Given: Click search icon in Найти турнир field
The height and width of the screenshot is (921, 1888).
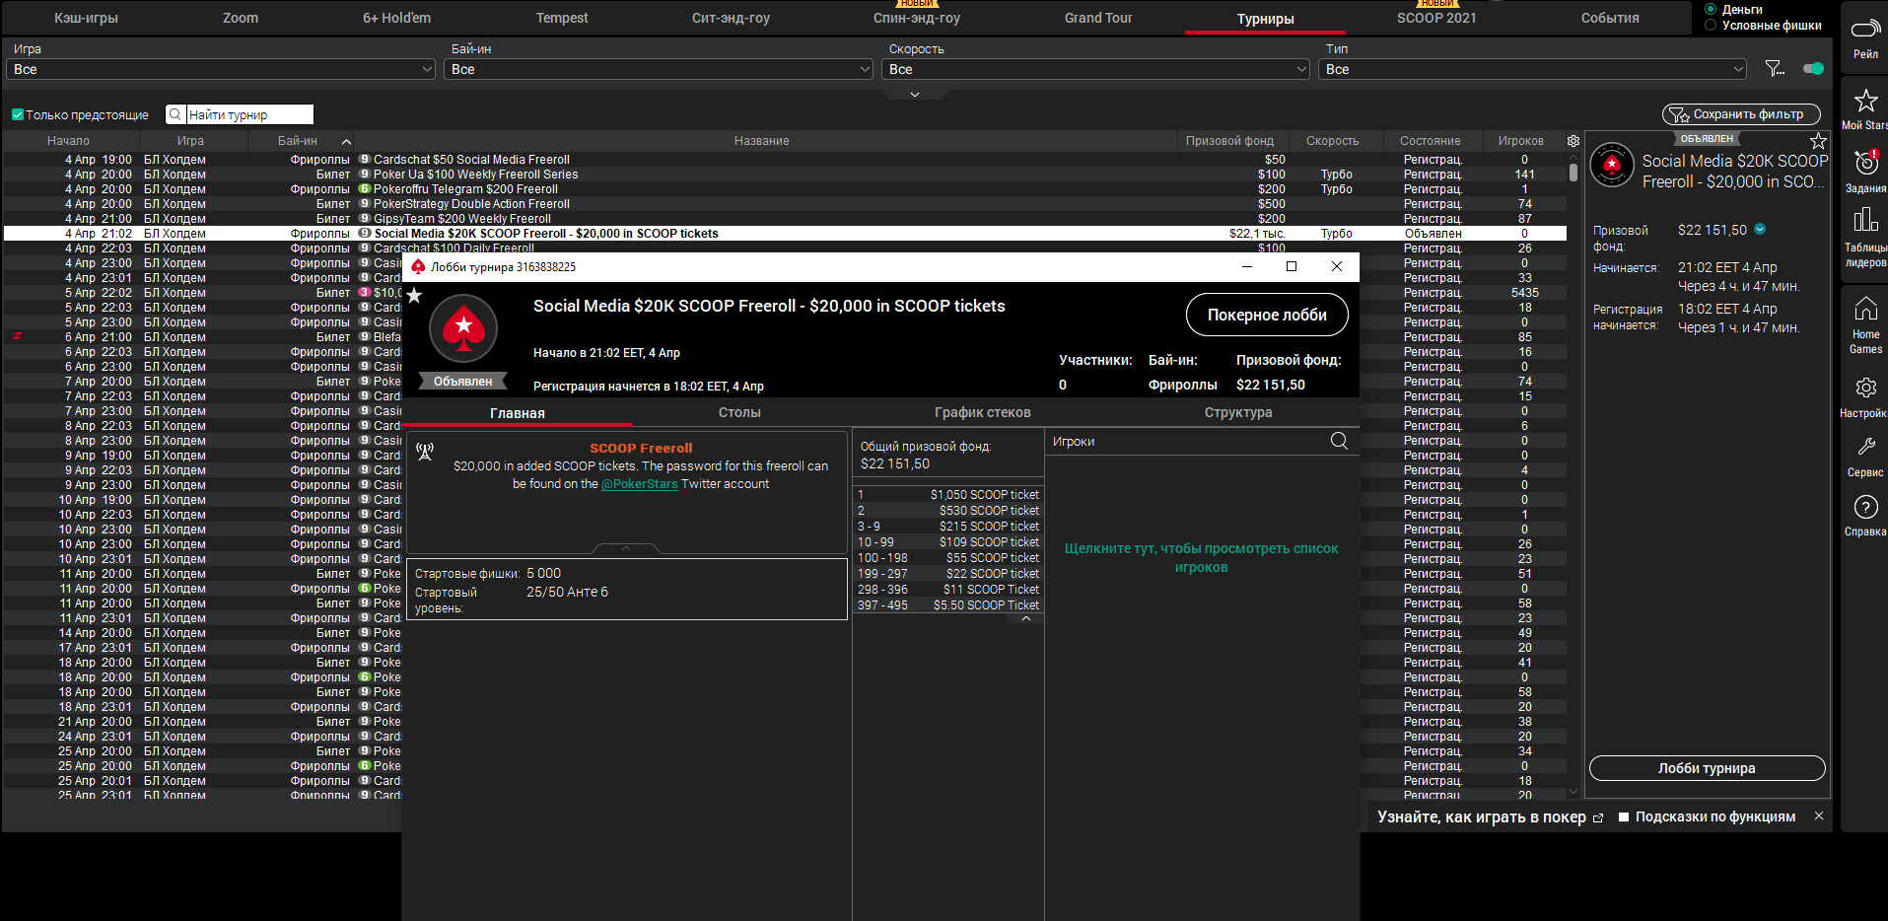Looking at the screenshot, I should [175, 114].
